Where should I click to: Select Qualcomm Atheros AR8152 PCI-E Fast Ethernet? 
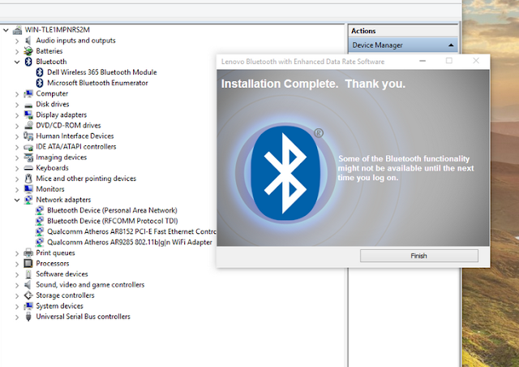131,231
